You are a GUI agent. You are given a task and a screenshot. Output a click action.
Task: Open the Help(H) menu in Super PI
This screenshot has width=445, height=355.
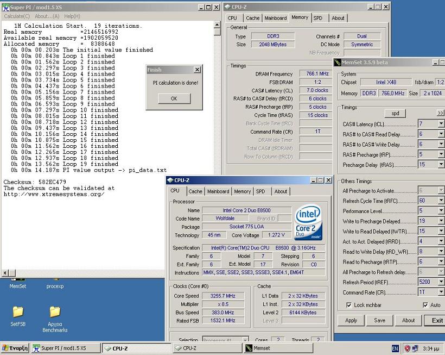tap(72, 16)
